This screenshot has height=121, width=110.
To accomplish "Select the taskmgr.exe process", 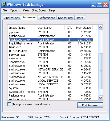I will coord(51,95).
